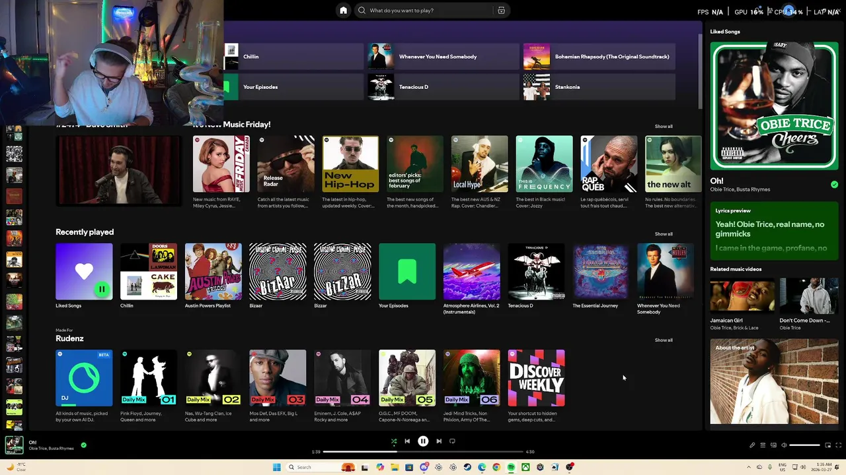Viewport: 846px width, 475px height.
Task: Open The Essential Journey album
Action: coord(601,272)
